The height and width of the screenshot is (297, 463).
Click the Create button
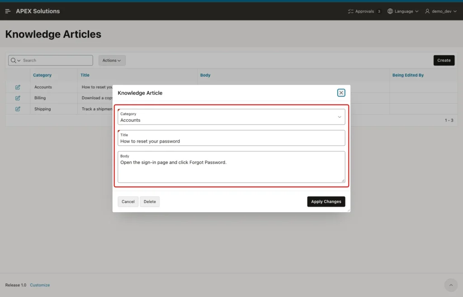click(x=444, y=60)
